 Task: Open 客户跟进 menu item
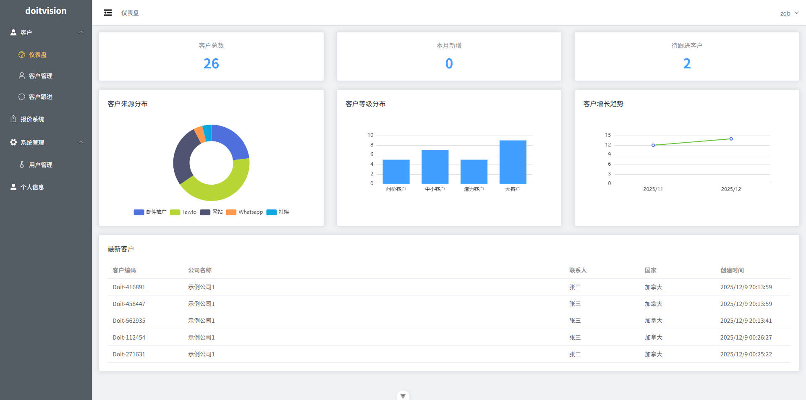click(x=46, y=97)
